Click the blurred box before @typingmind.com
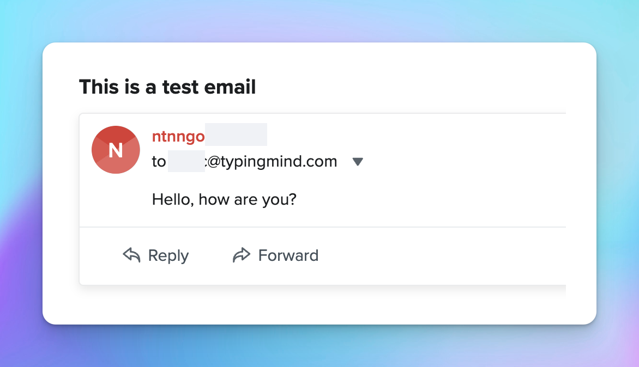This screenshot has height=367, width=639. [186, 161]
